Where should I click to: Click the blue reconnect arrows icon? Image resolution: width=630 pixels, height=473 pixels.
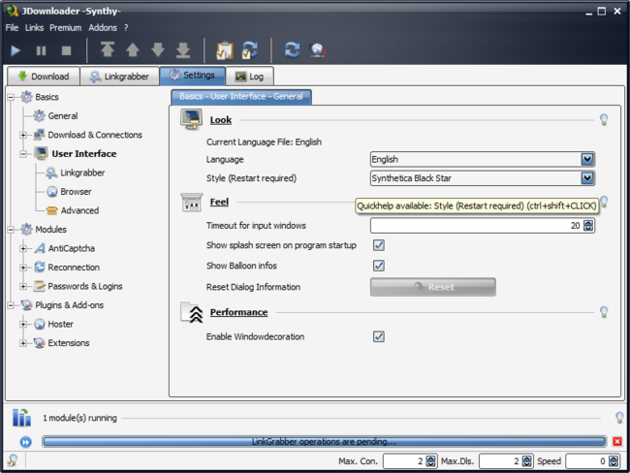[292, 49]
